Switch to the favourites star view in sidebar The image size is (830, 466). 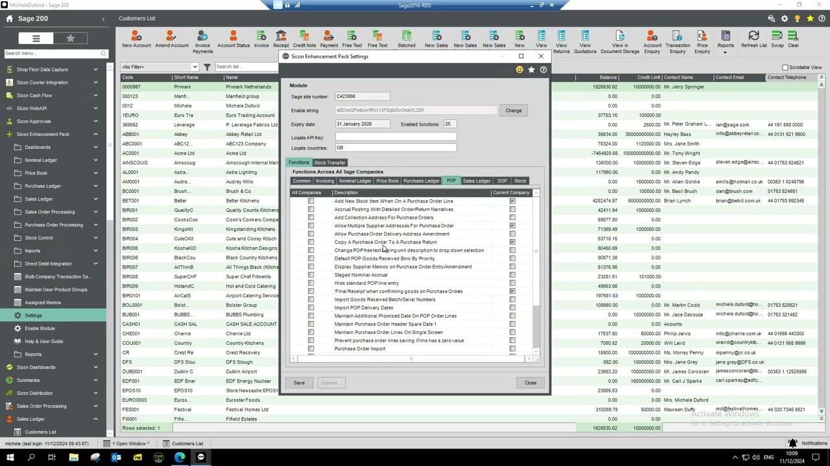pyautogui.click(x=70, y=39)
